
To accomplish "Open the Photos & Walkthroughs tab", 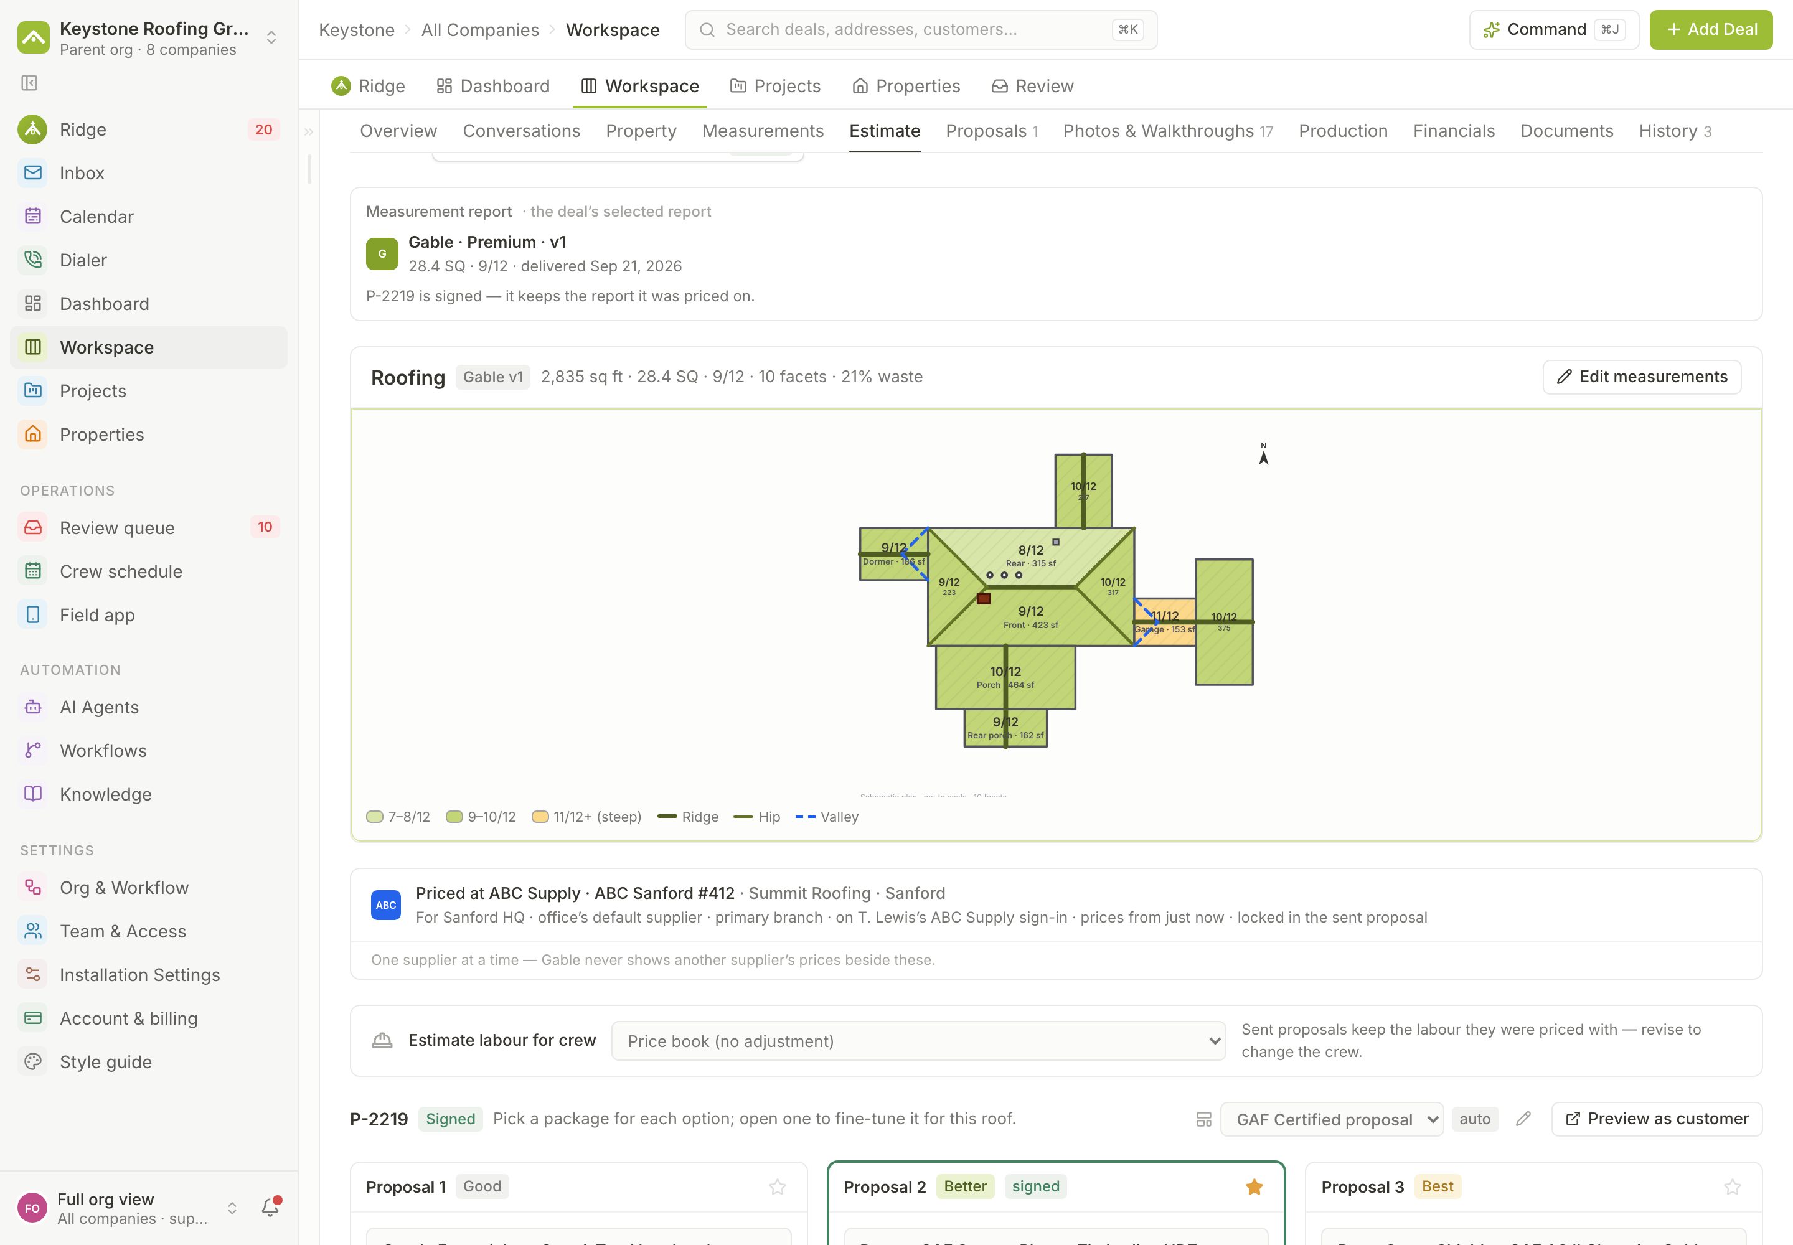I will (x=1168, y=131).
